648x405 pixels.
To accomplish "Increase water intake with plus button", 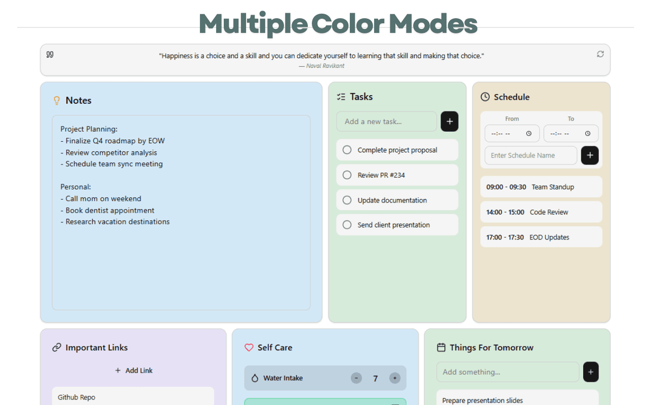I will (395, 378).
